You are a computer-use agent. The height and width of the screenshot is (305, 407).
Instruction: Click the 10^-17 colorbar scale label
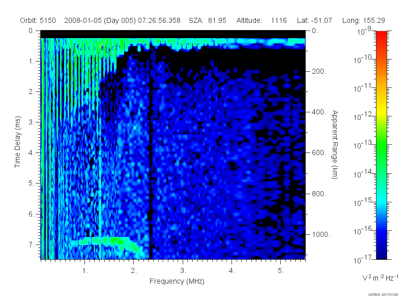click(x=363, y=259)
